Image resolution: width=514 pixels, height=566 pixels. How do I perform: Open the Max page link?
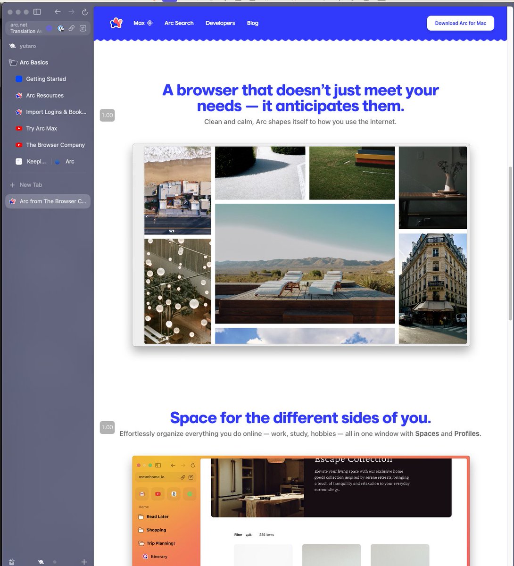click(142, 23)
